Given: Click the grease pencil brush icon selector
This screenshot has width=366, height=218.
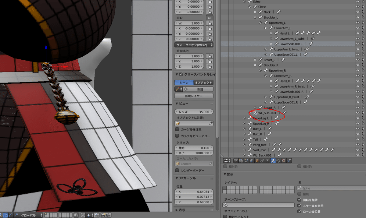Looking at the screenshot, I should click(x=178, y=89).
